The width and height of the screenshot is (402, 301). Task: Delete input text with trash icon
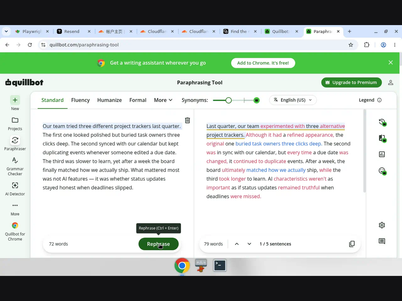point(188,120)
